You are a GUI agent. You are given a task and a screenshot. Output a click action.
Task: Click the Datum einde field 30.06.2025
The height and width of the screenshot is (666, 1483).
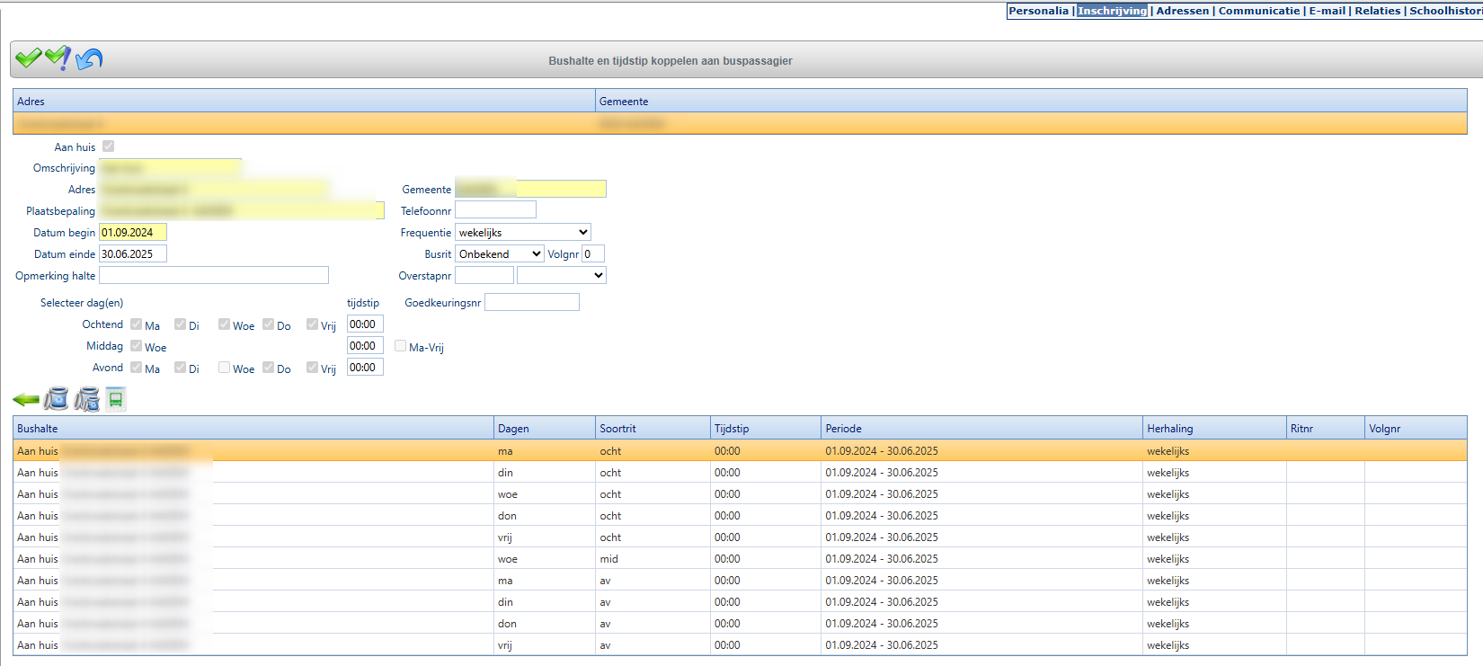click(133, 253)
